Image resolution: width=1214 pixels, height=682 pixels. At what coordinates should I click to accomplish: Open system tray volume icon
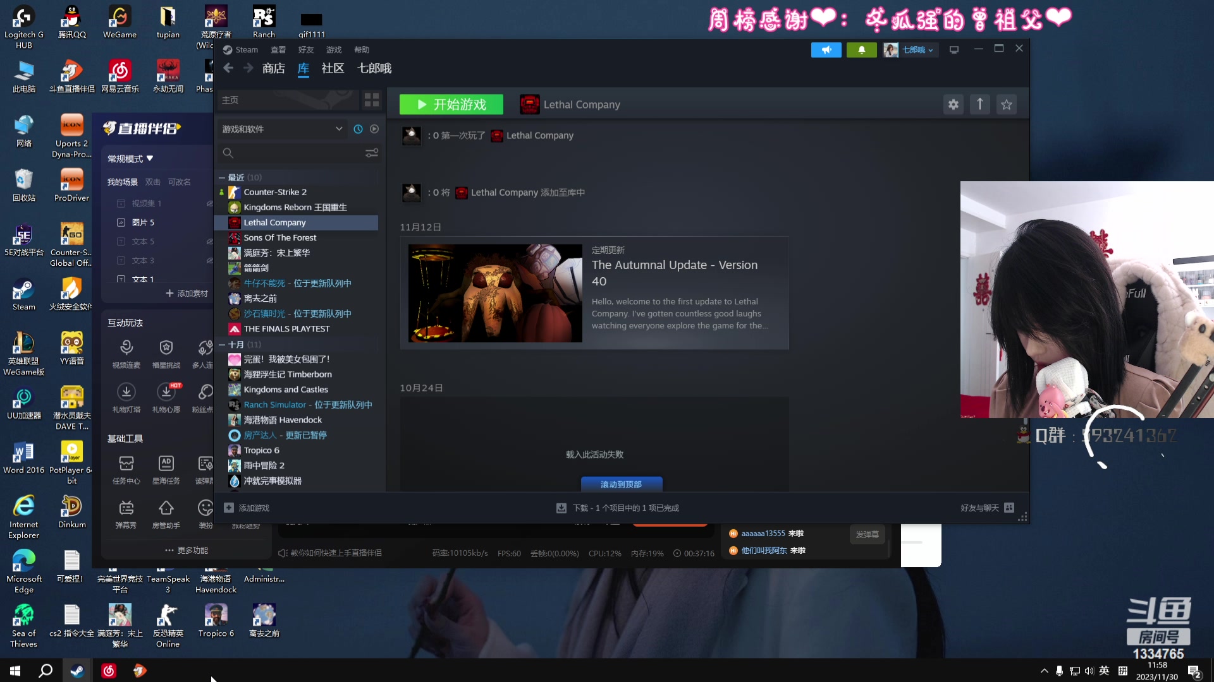point(1089,671)
